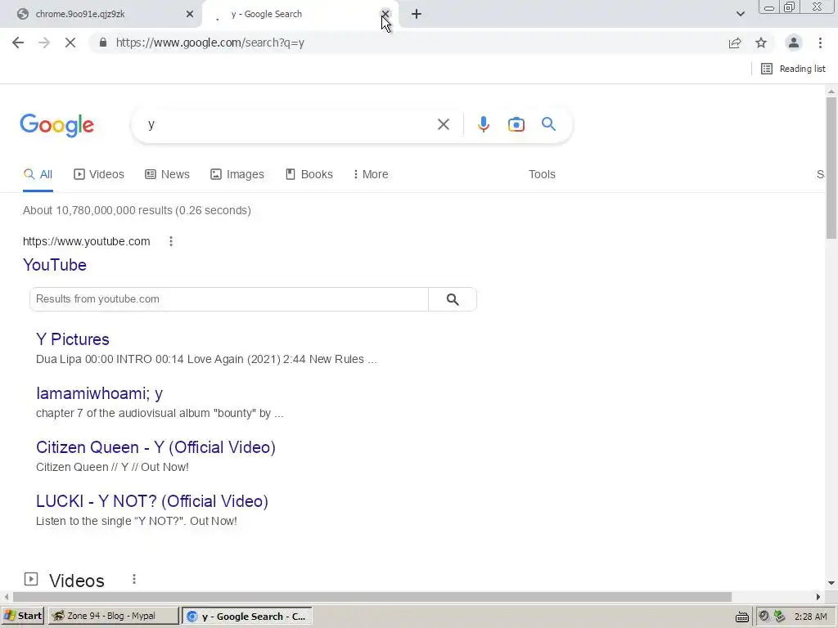Expand the tab search chevron

pyautogui.click(x=740, y=14)
